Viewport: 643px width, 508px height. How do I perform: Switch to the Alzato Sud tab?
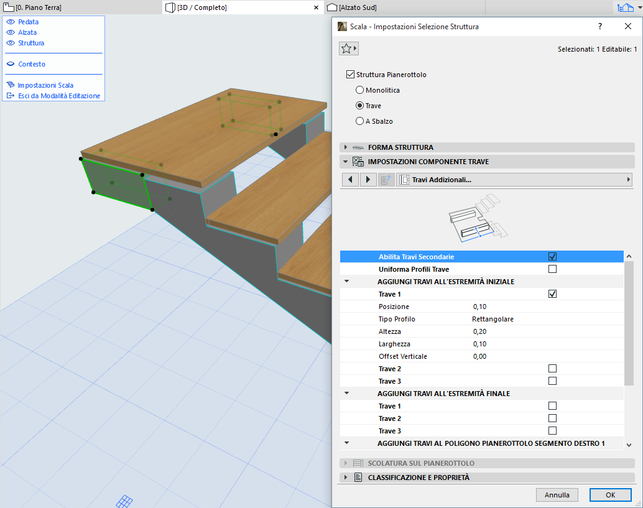tap(358, 7)
